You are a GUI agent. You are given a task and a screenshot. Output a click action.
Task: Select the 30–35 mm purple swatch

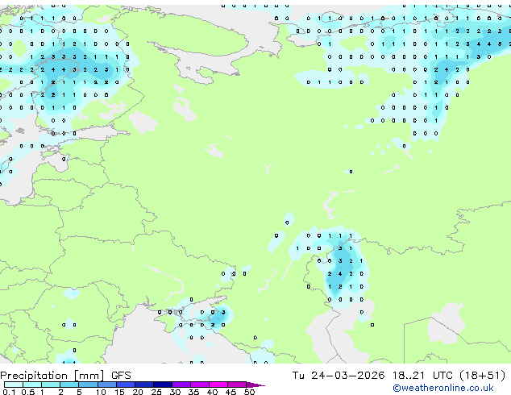point(181,385)
